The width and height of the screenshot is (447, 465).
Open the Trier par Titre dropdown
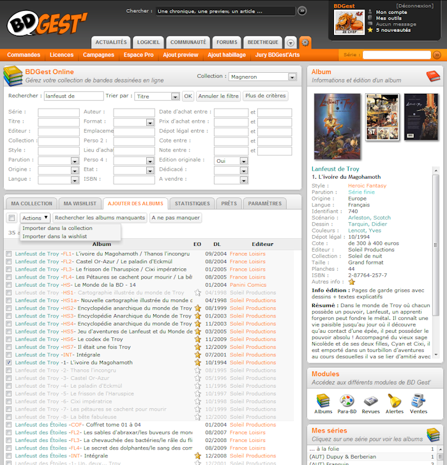(x=157, y=96)
